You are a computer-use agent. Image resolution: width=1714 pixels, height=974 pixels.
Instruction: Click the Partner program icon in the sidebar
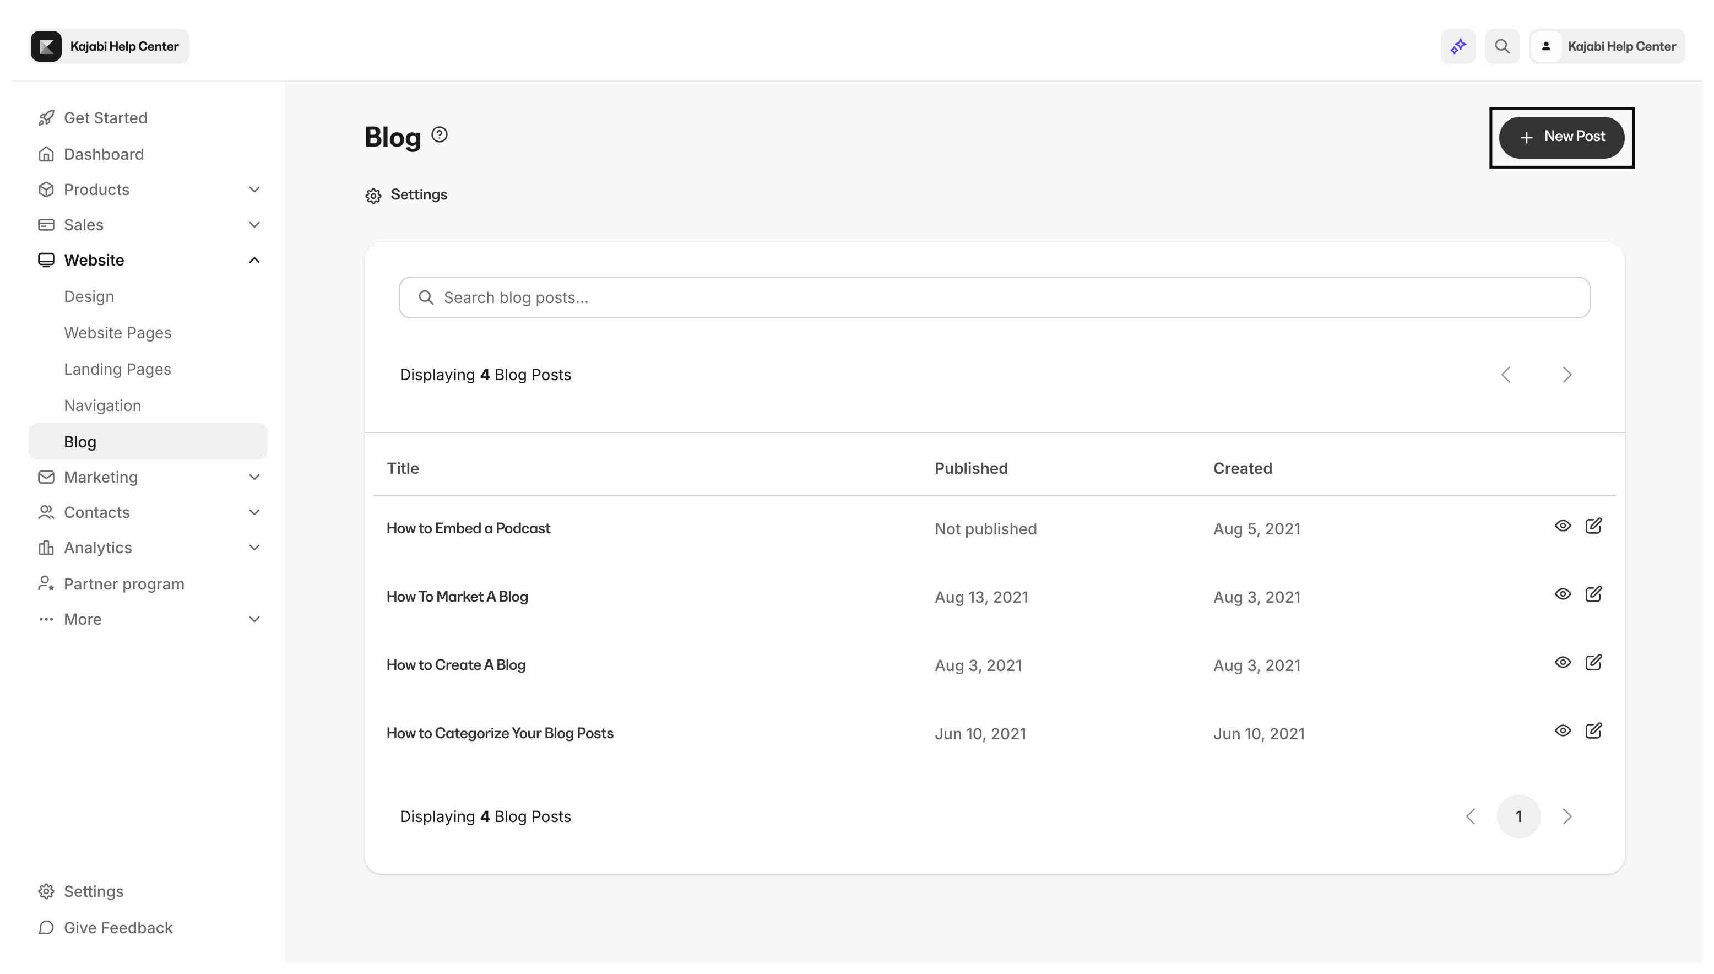[46, 583]
